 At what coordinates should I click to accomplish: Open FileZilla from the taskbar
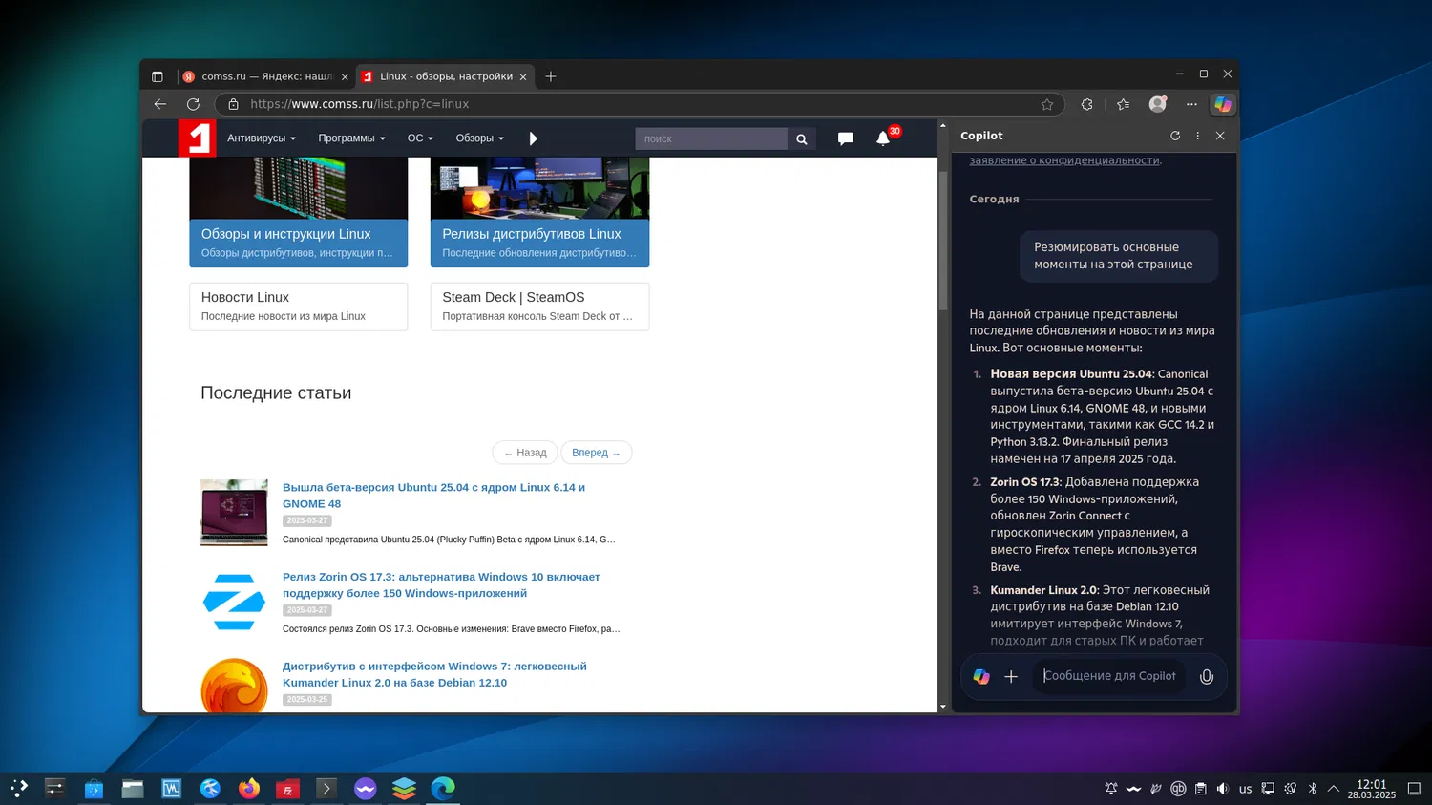[x=287, y=788]
